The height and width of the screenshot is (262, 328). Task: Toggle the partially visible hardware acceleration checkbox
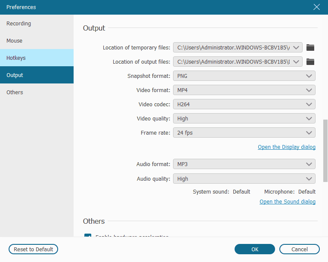pyautogui.click(x=88, y=235)
